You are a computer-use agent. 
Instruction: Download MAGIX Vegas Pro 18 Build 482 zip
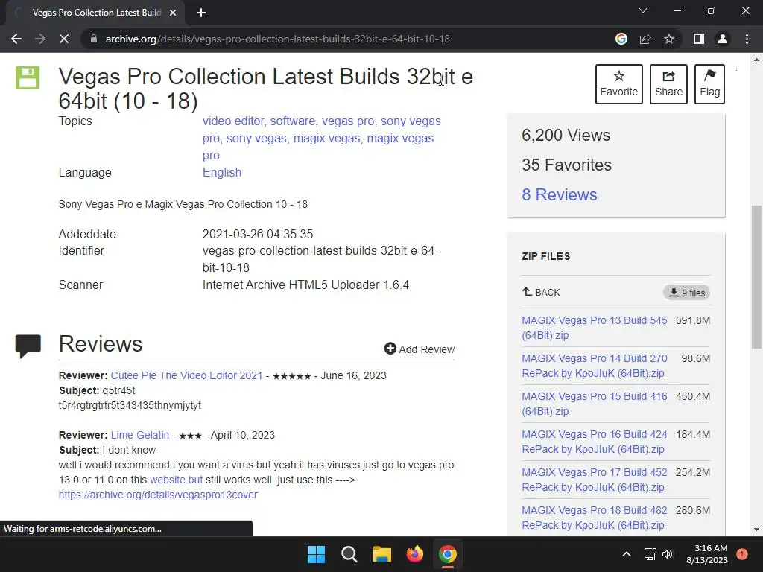tap(594, 518)
